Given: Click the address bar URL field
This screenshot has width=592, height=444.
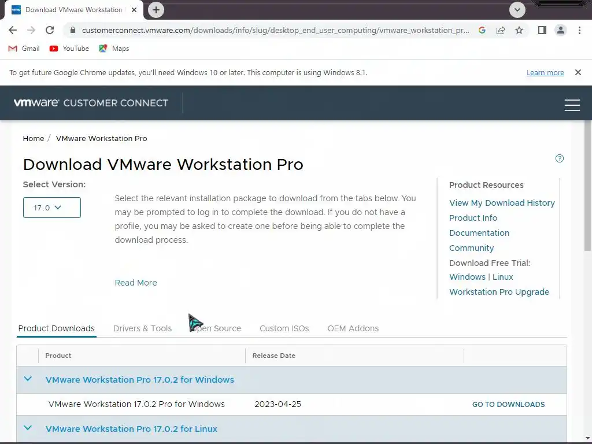Looking at the screenshot, I should point(275,30).
